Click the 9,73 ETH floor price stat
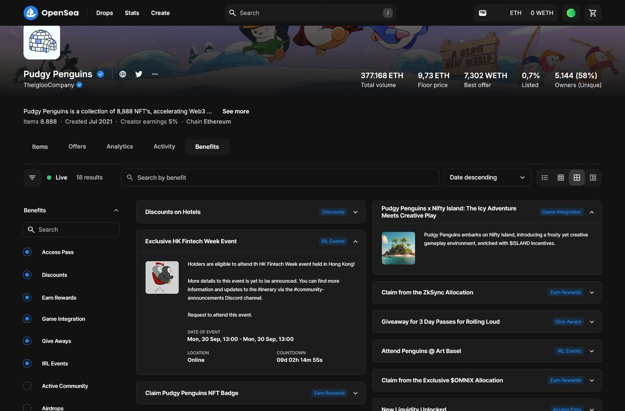Screen dimensions: 625x411 (x=433, y=80)
